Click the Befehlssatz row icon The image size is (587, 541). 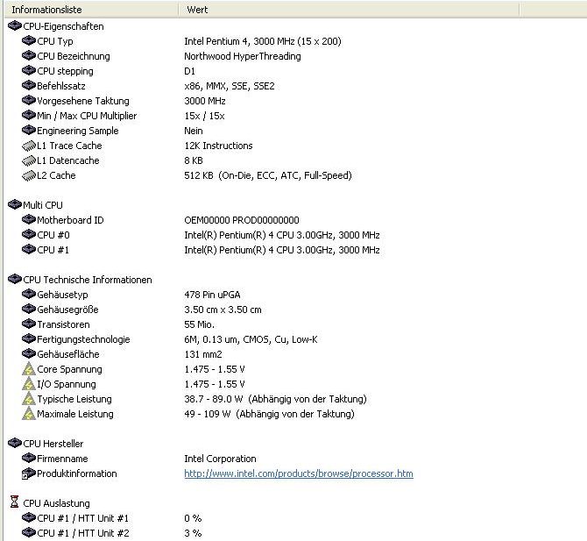28,85
